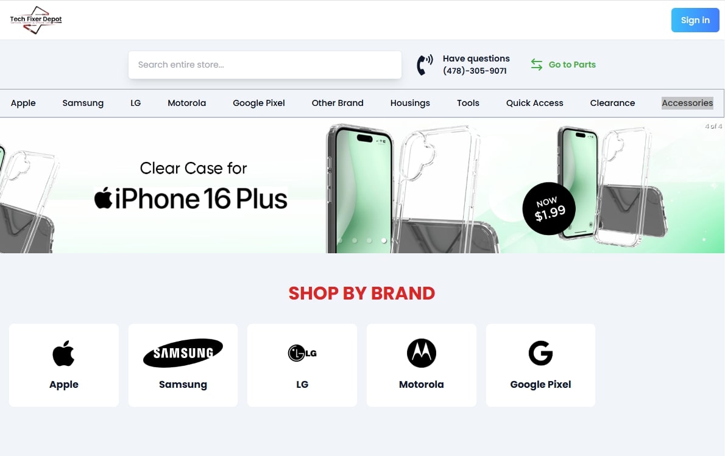Screen dimensions: 725x456
Task: Select the first carousel slide dot
Action: (340, 240)
